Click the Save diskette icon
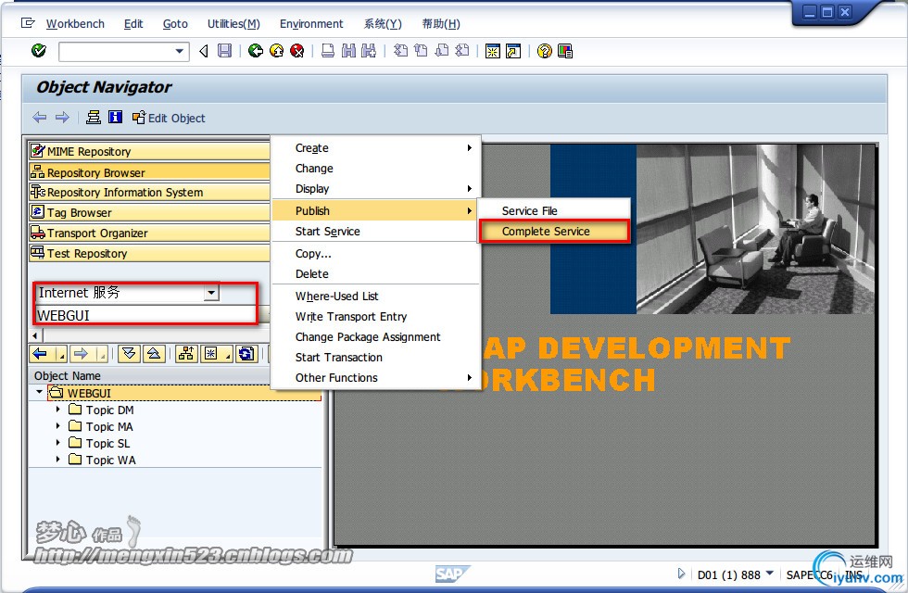The image size is (908, 593). pos(224,51)
